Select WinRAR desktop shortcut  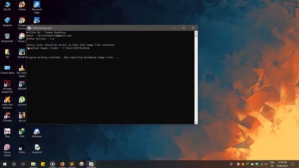pyautogui.click(x=22, y=85)
